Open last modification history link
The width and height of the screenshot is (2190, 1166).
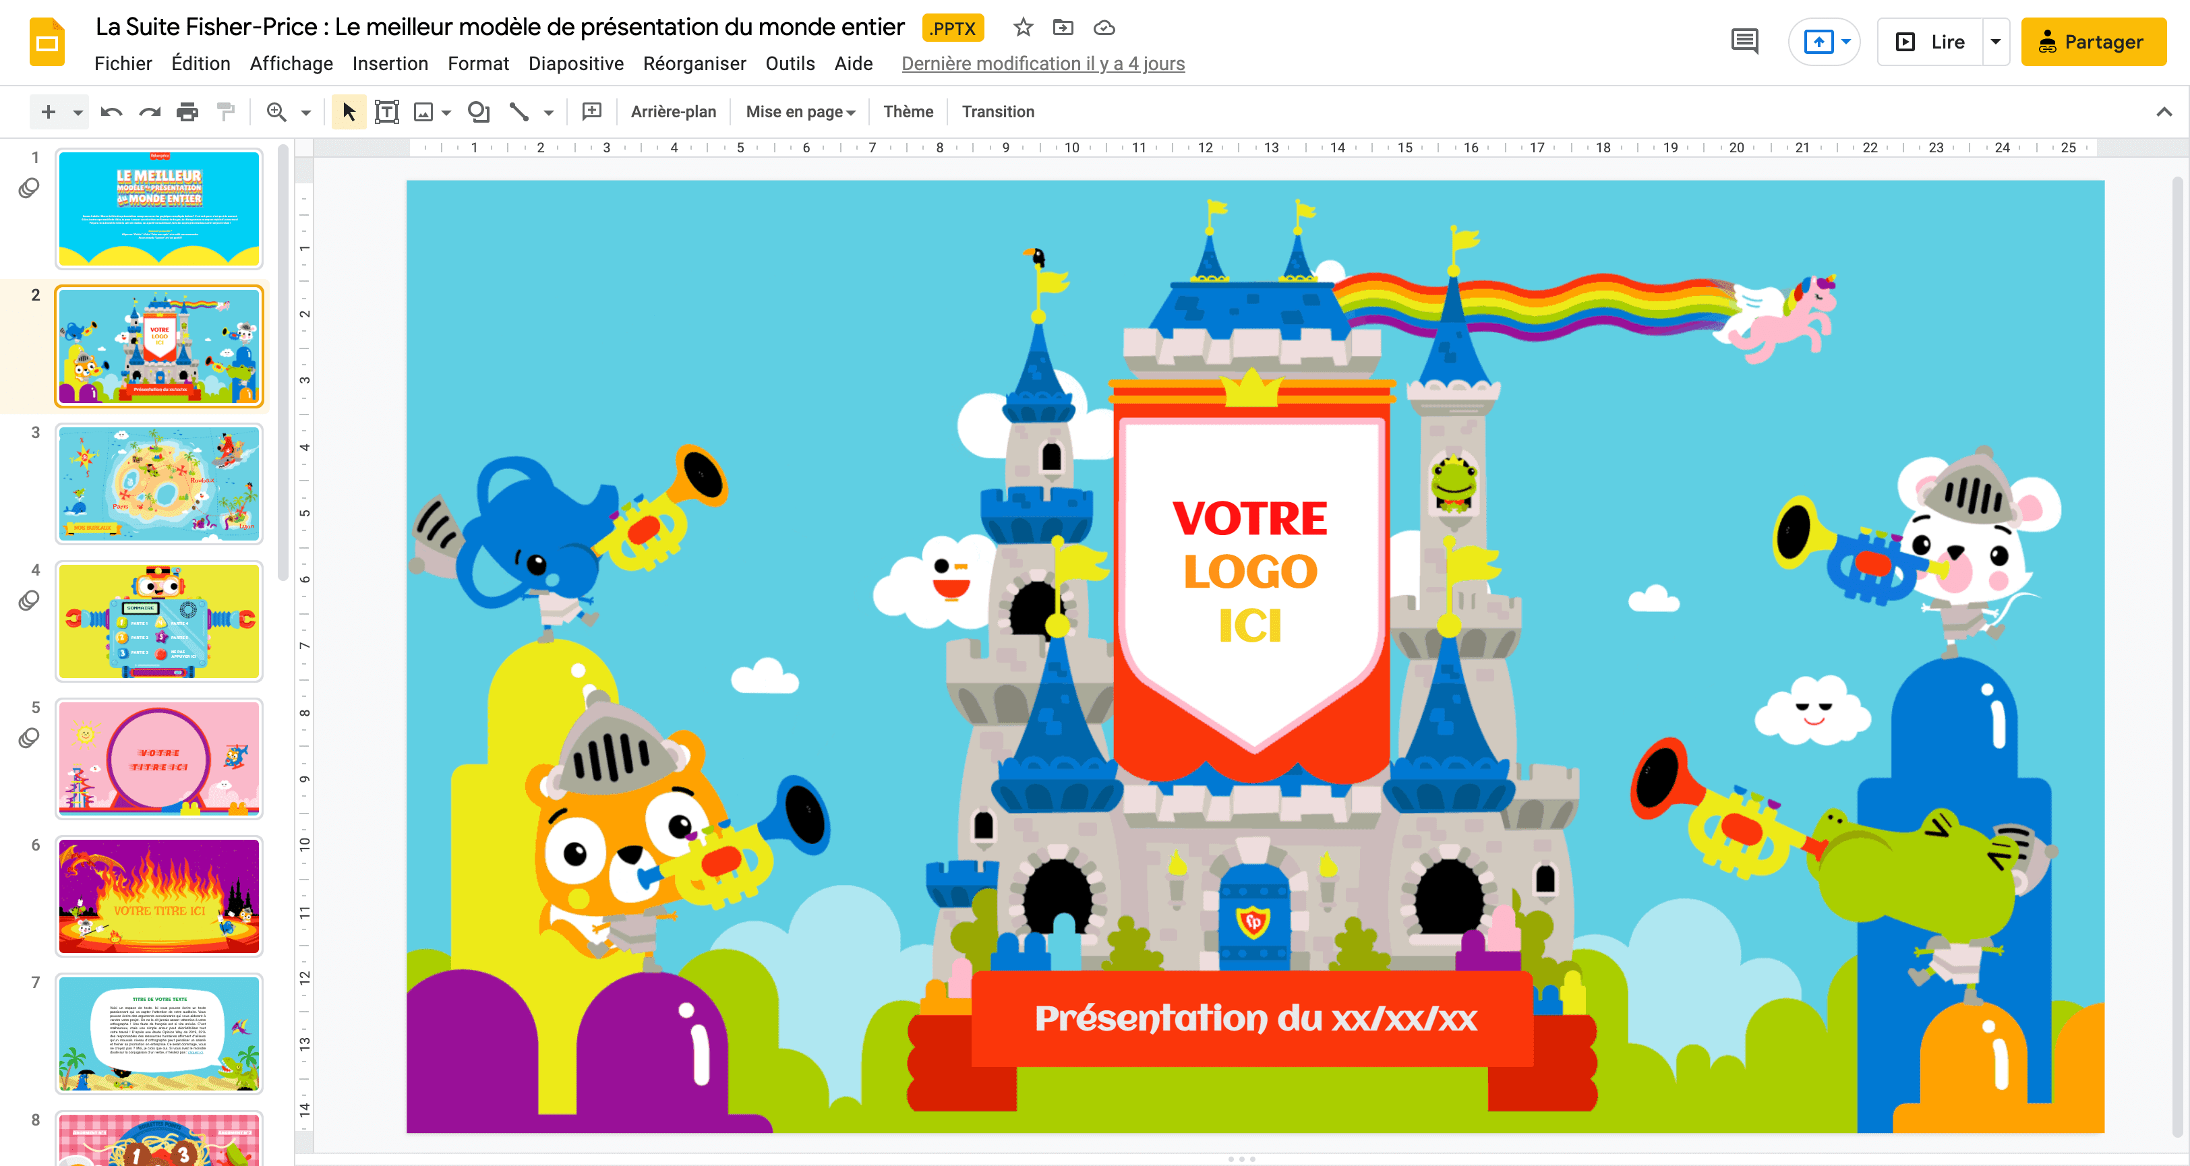(x=1043, y=64)
